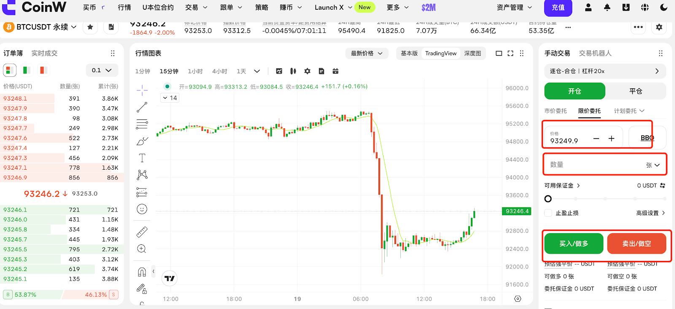Toggle fullscreen chart view
Viewport: 675px width, 309px height.
point(510,53)
